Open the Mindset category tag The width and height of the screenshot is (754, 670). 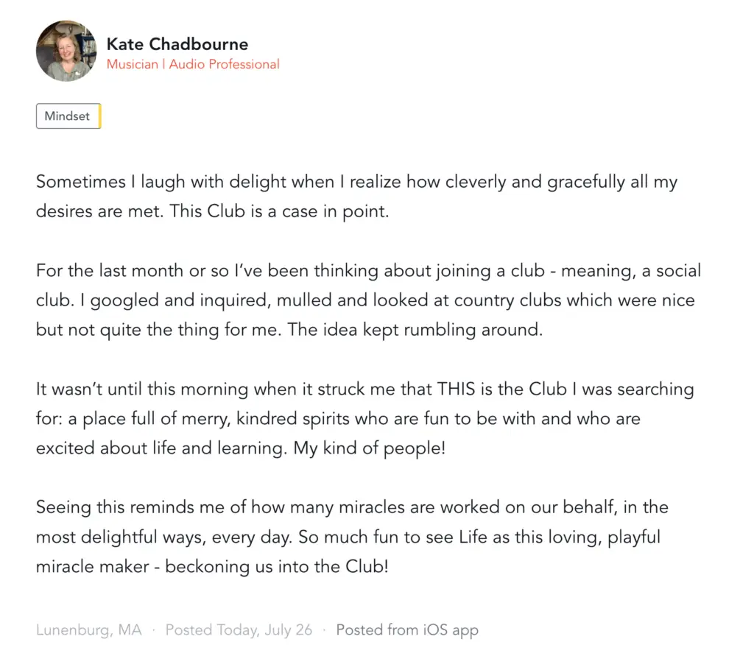(68, 116)
